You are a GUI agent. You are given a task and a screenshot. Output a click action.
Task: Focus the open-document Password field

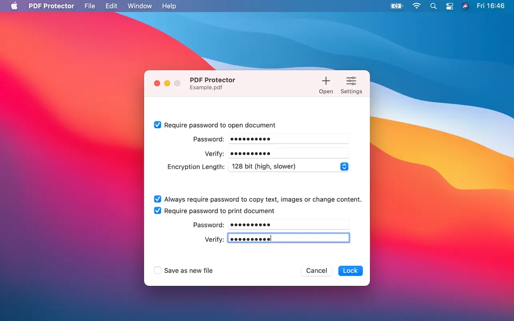pyautogui.click(x=288, y=139)
